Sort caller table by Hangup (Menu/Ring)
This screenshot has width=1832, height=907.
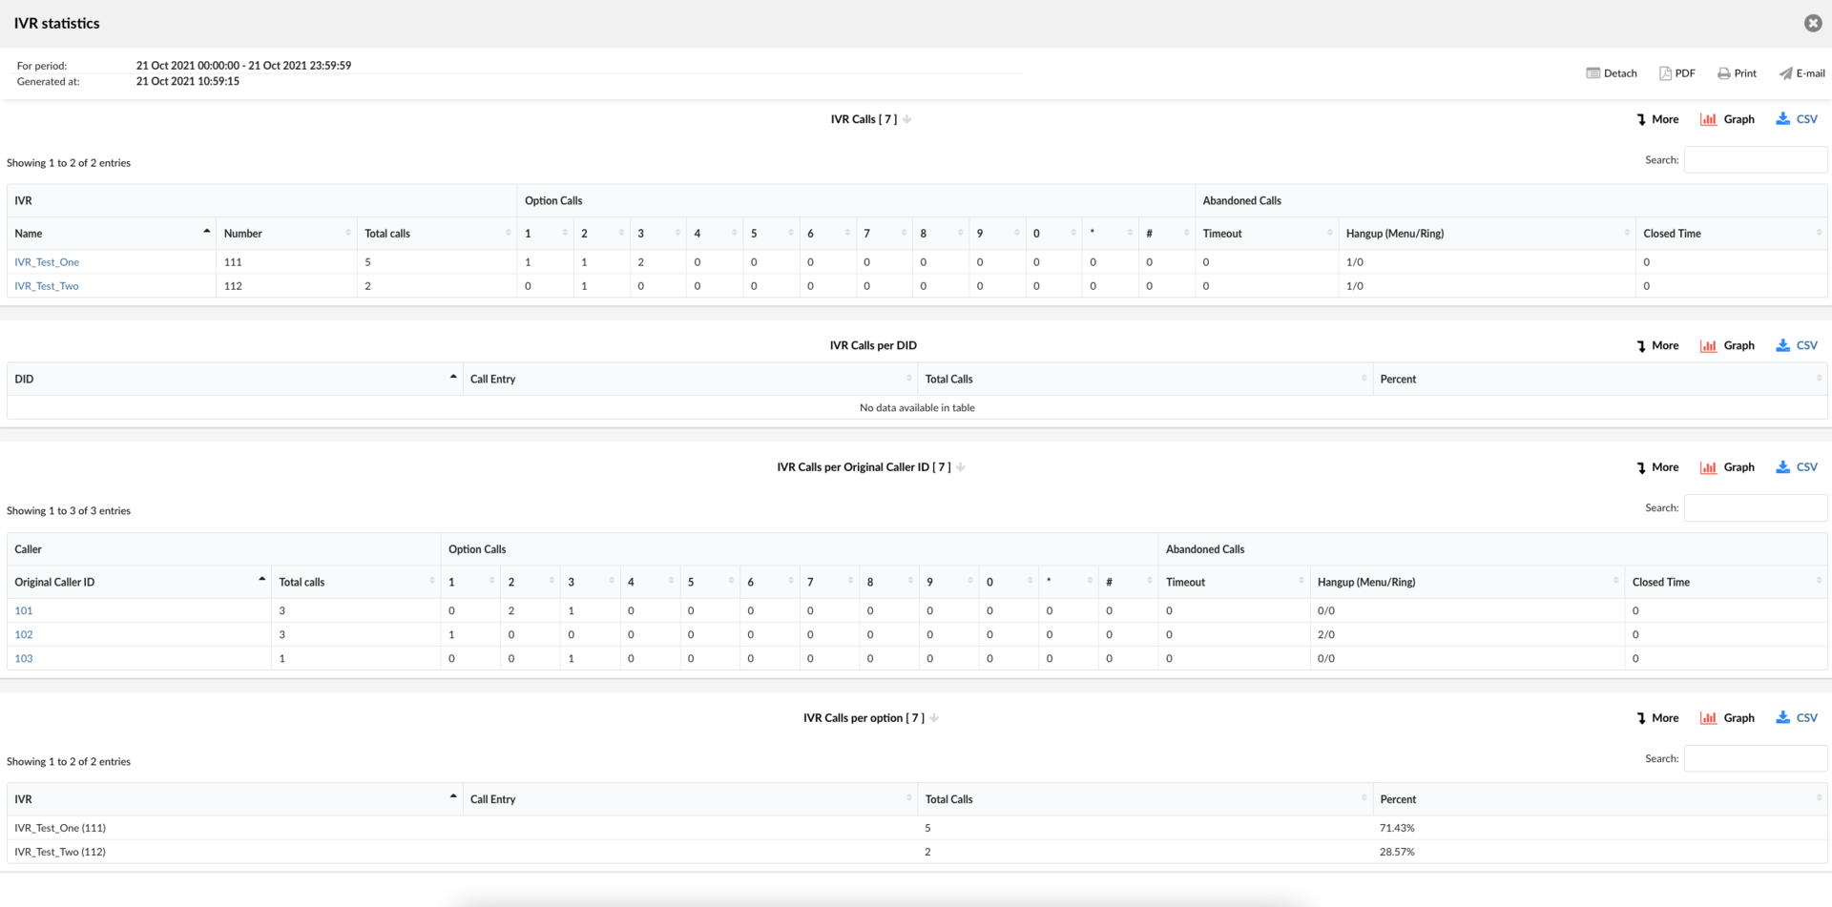(1467, 583)
